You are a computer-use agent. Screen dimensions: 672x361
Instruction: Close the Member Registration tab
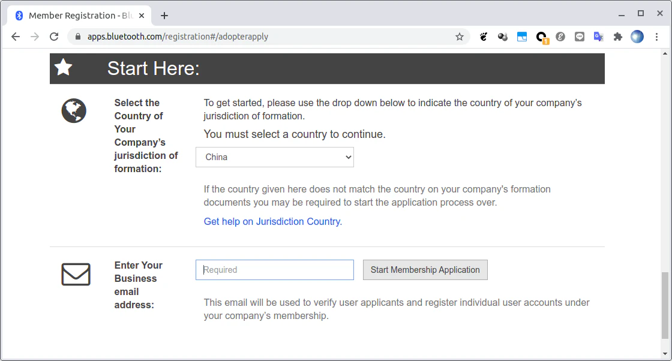coord(142,16)
